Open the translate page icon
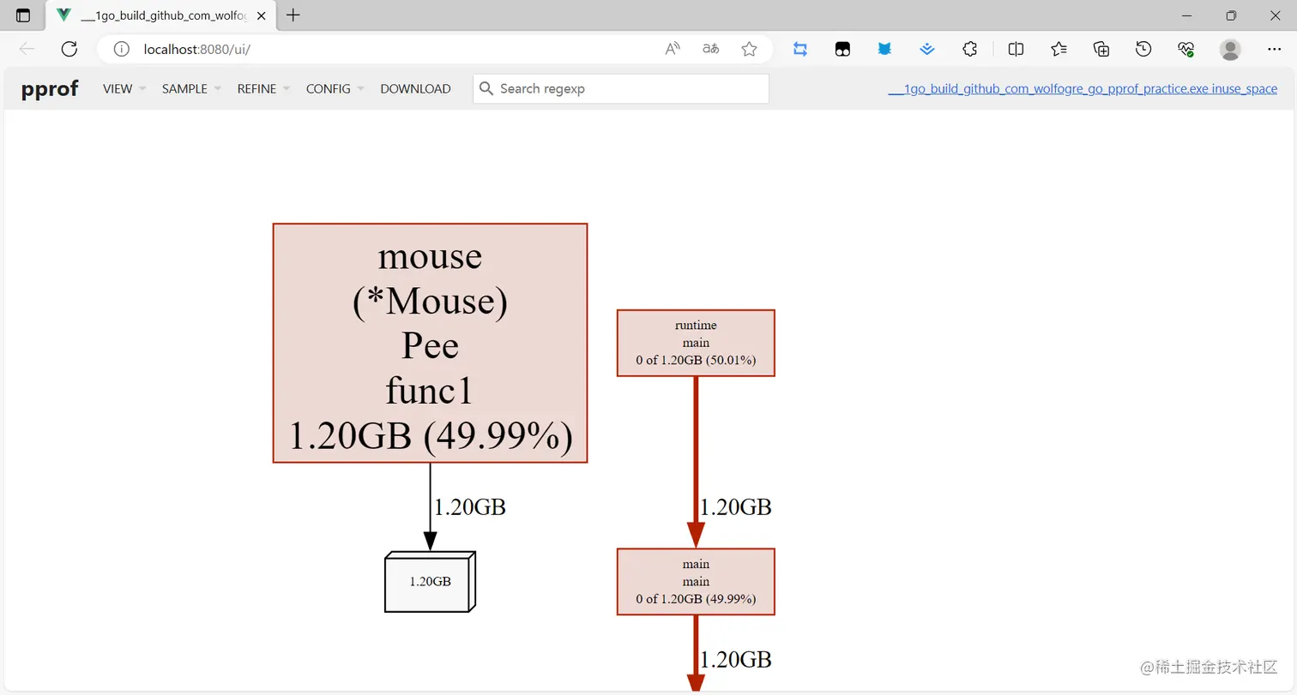1297x695 pixels. pos(711,49)
